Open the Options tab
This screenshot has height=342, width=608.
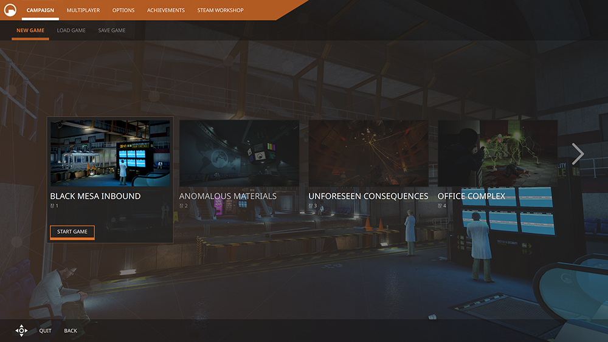[123, 10]
